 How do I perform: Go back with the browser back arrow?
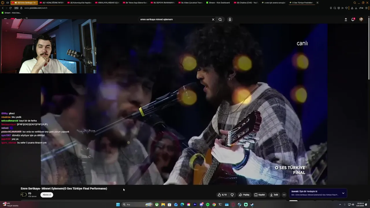tap(3, 8)
